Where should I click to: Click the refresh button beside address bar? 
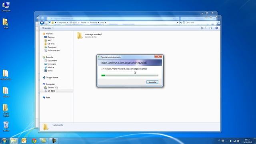point(181,23)
